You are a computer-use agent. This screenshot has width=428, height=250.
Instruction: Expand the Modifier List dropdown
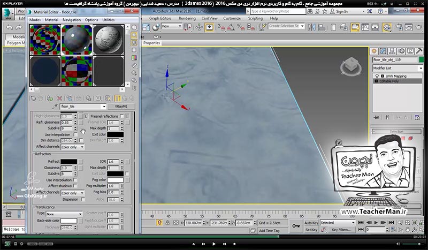[398, 68]
